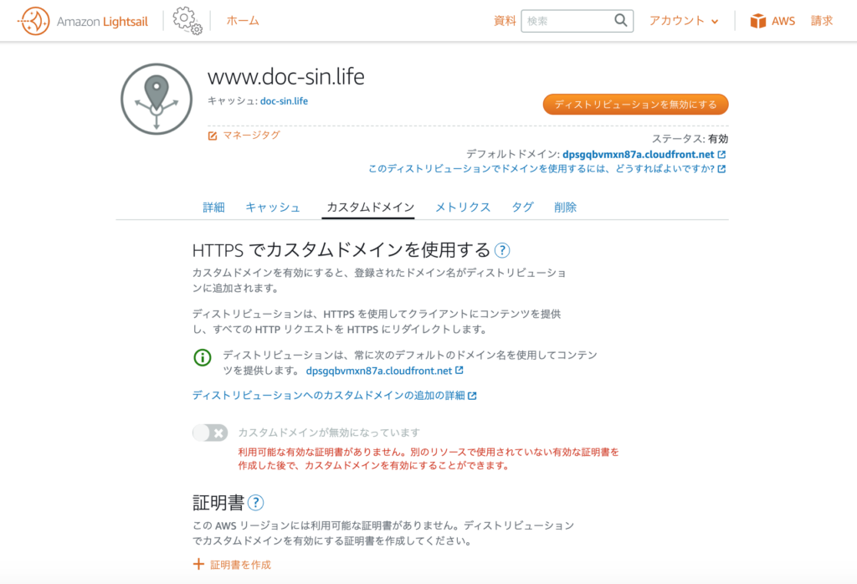The width and height of the screenshot is (857, 584).
Task: Switch to the 削除 tab
Action: coord(565,207)
